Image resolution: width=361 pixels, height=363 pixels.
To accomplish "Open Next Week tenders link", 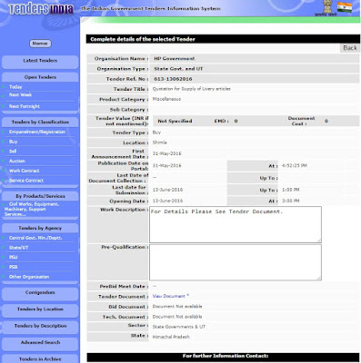I will [x=20, y=95].
